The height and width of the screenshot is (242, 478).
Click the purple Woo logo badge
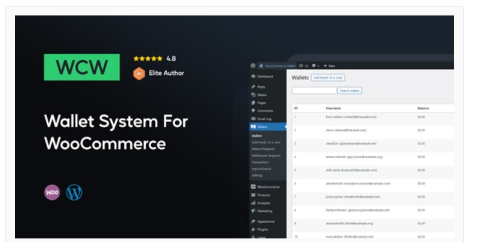click(52, 192)
